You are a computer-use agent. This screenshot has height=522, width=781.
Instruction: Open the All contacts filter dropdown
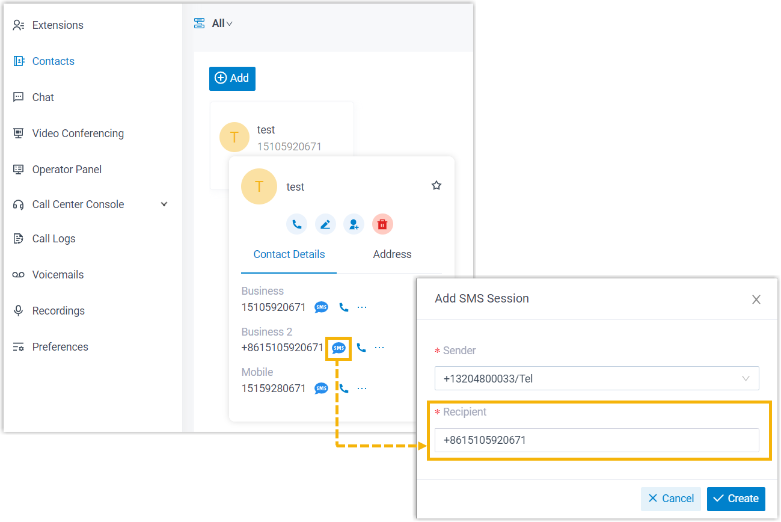click(221, 23)
